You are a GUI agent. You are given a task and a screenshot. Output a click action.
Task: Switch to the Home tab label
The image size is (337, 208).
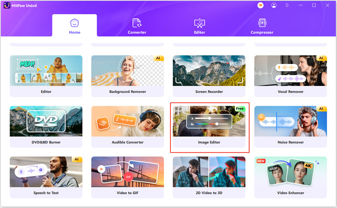coord(75,32)
